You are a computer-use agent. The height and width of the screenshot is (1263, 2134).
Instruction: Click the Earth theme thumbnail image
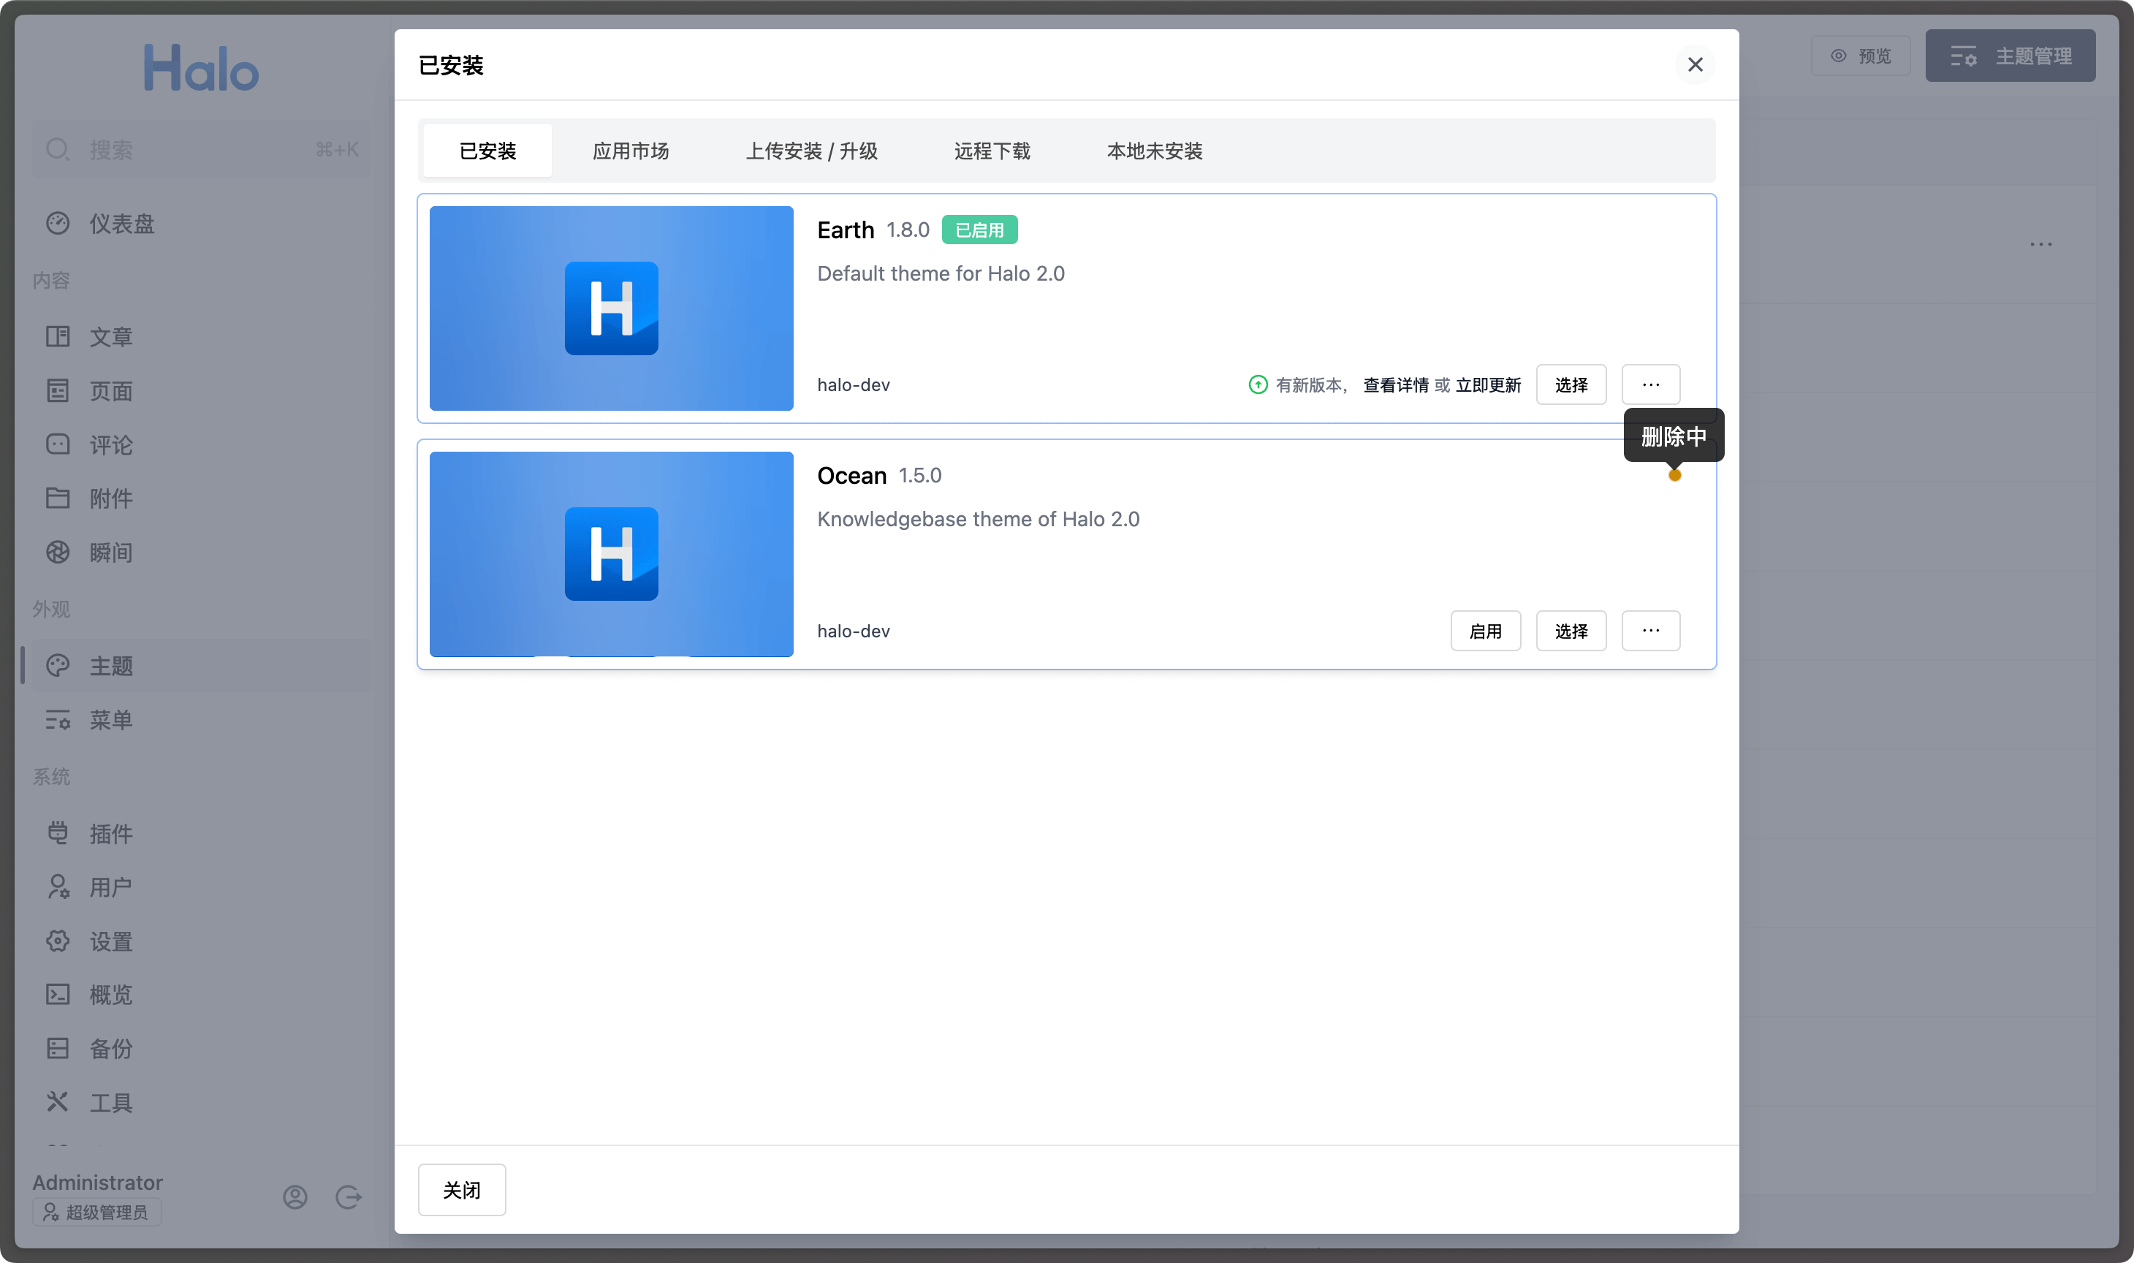[611, 308]
